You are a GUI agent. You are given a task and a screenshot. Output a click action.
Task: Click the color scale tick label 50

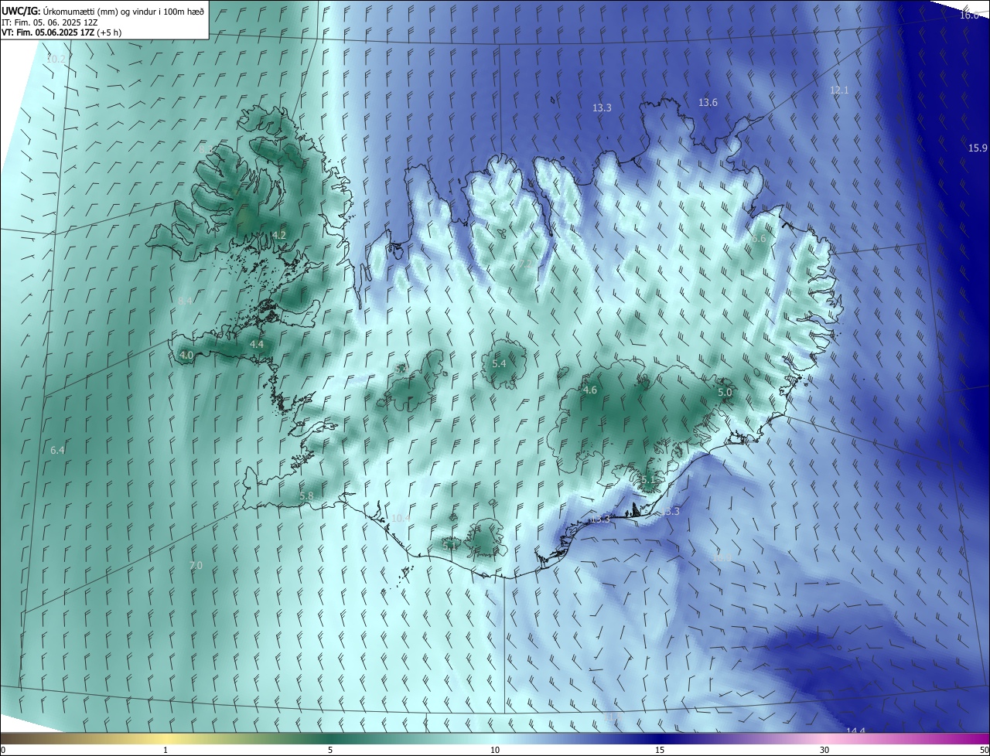click(x=984, y=751)
